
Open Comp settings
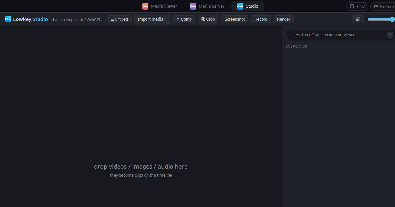(184, 19)
